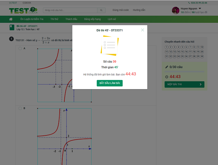Click the green exam document icon
The width and height of the screenshot is (218, 165).
click(12, 27)
